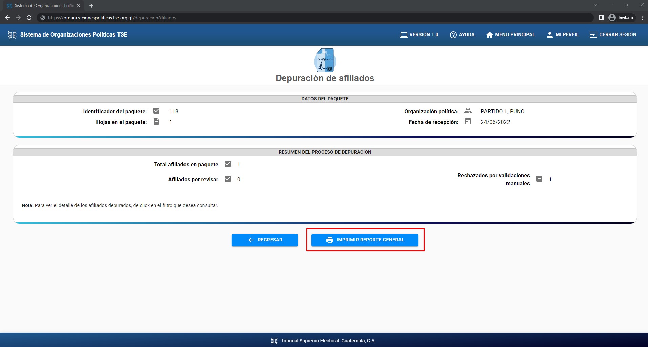Click the calendar icon beside Fecha de recepción
Image resolution: width=648 pixels, height=347 pixels.
click(x=468, y=121)
